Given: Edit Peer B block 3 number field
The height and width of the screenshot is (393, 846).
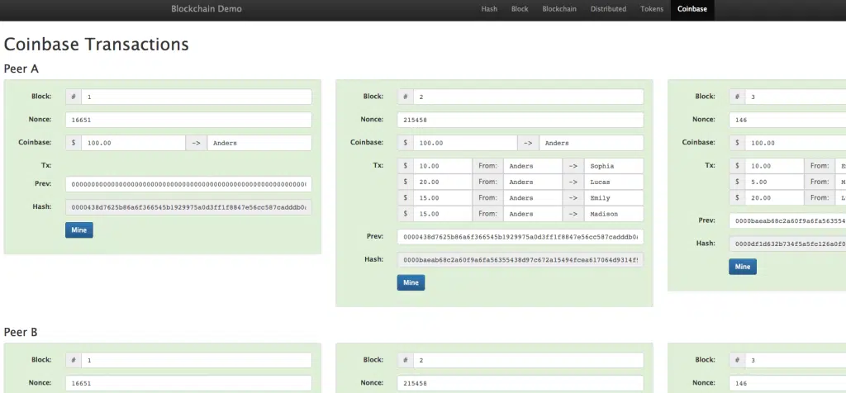Looking at the screenshot, I should [x=796, y=360].
